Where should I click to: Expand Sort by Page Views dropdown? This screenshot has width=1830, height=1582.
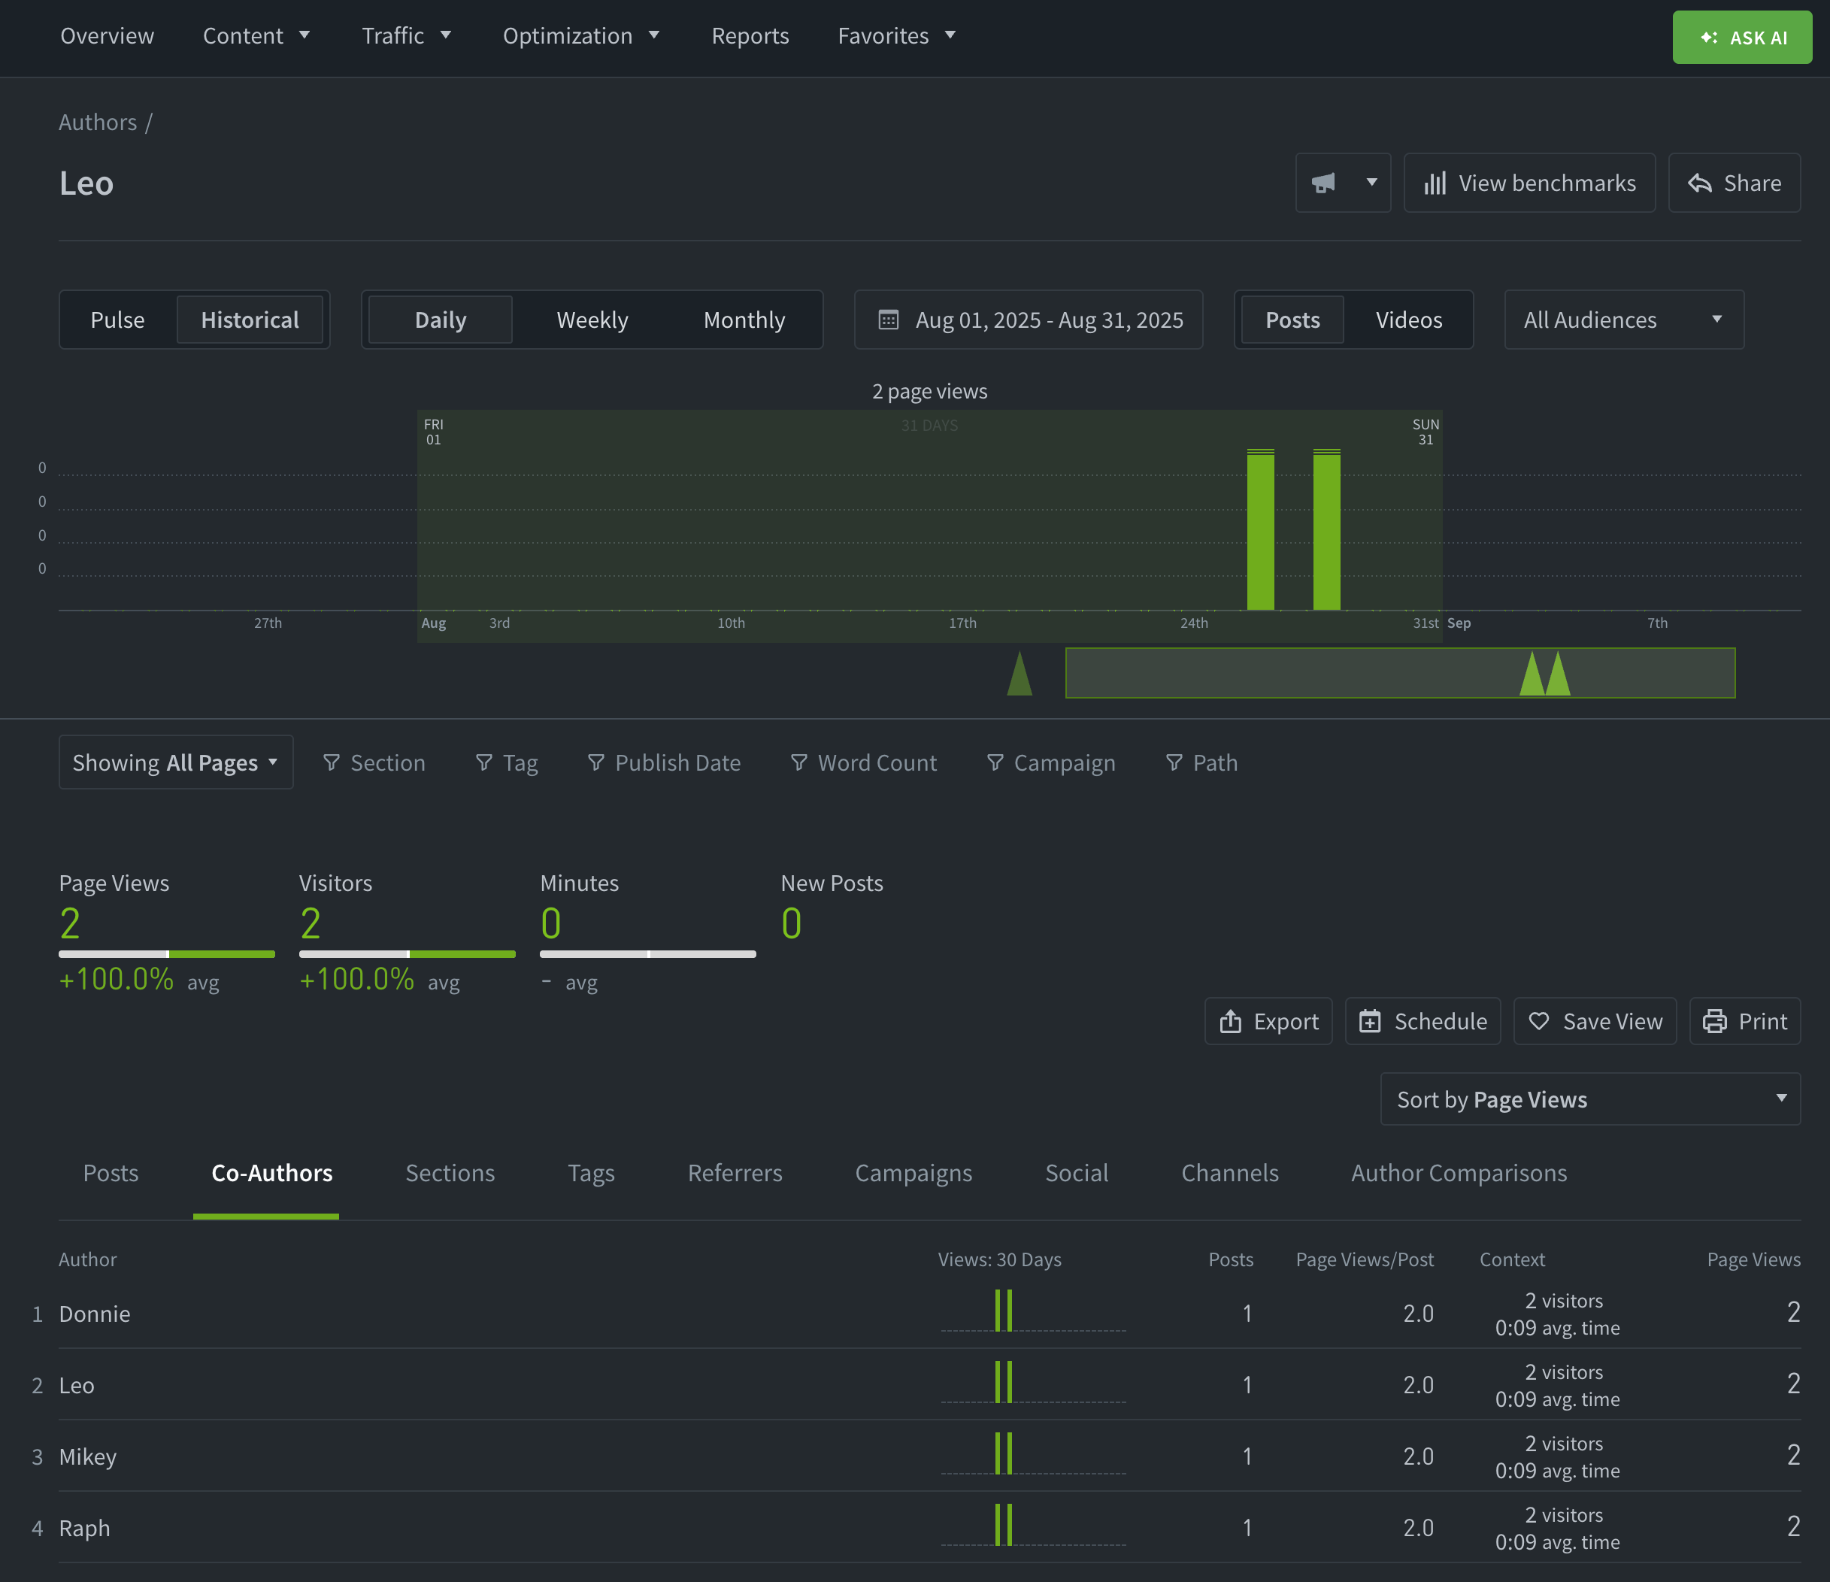pyautogui.click(x=1589, y=1099)
